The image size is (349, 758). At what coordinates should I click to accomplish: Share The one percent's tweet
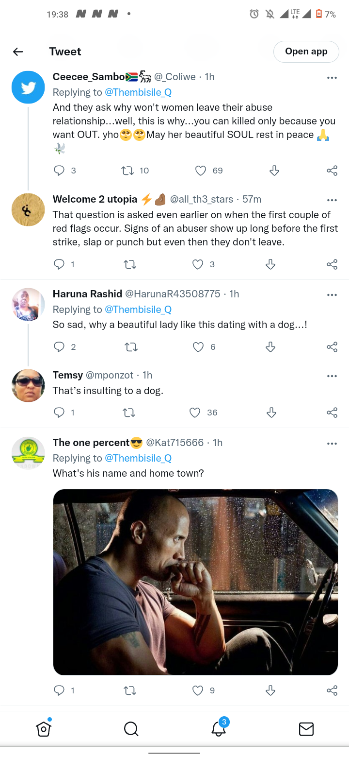(332, 690)
